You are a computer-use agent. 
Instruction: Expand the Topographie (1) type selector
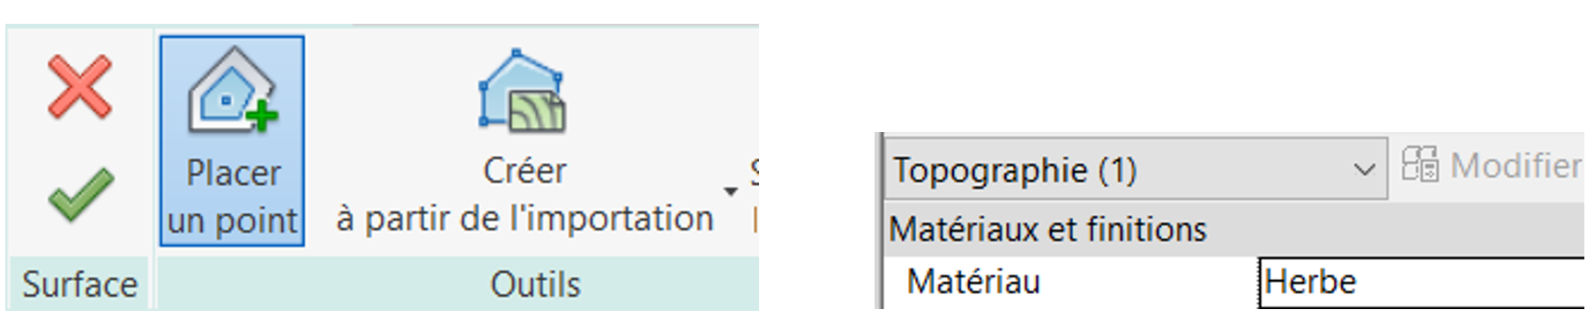(x=1136, y=168)
